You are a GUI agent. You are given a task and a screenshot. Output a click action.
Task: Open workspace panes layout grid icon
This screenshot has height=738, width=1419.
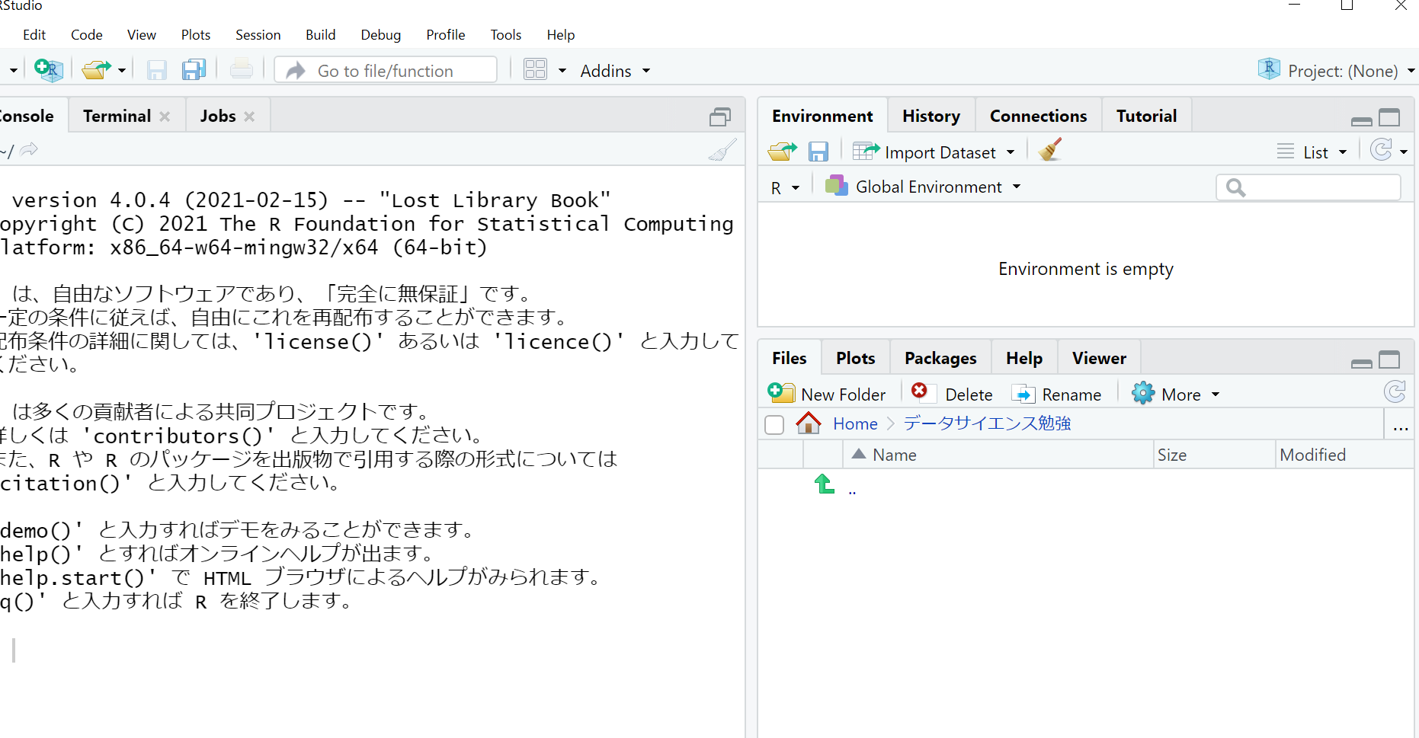click(x=535, y=70)
